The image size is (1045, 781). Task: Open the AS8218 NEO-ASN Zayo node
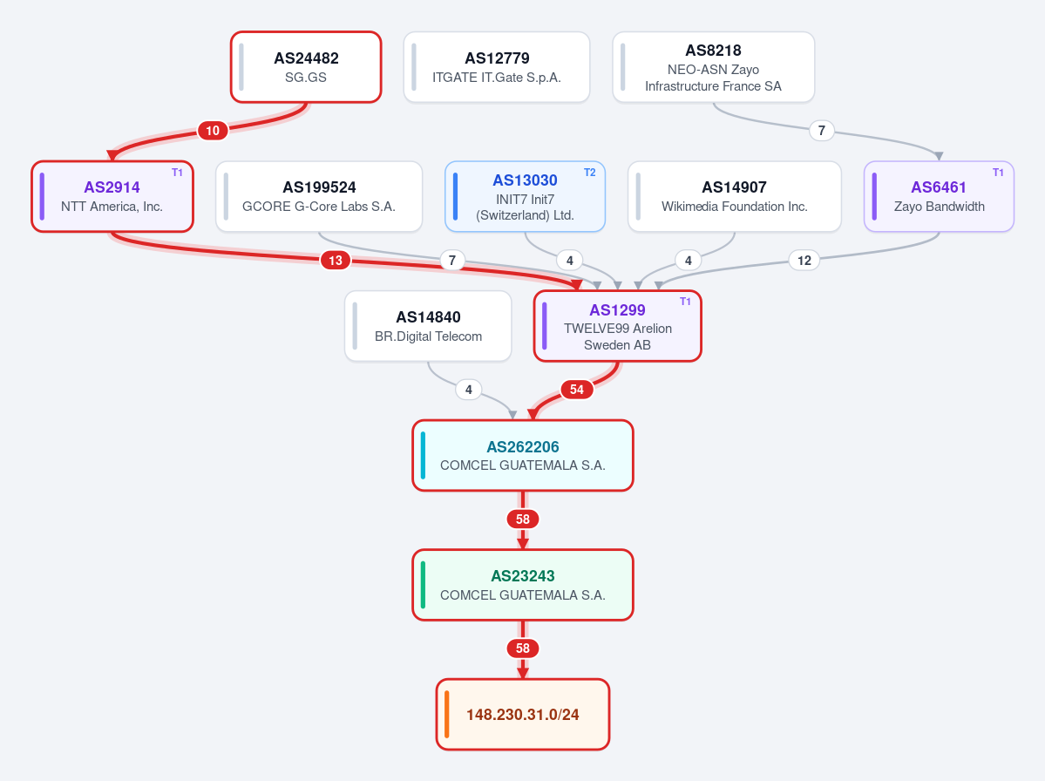coord(713,67)
